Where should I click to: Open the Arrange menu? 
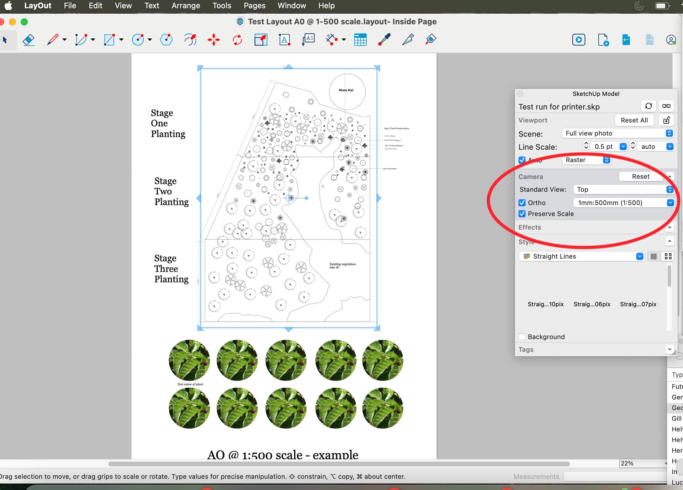186,6
